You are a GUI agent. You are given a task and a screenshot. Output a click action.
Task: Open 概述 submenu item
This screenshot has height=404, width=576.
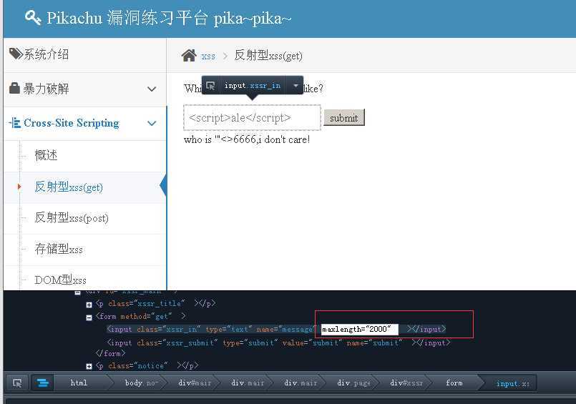pos(46,155)
